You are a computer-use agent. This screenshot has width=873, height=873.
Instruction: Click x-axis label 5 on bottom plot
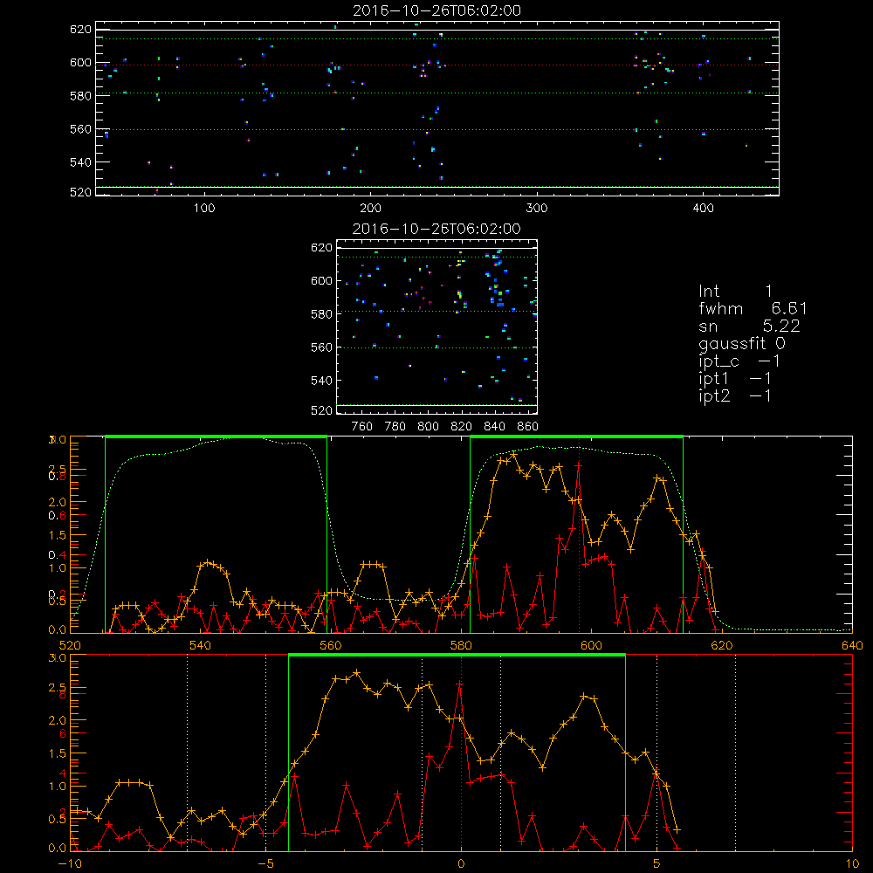(x=656, y=863)
